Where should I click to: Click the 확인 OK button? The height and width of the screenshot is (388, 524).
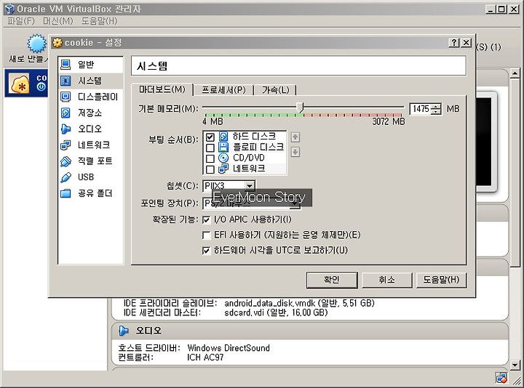click(332, 280)
